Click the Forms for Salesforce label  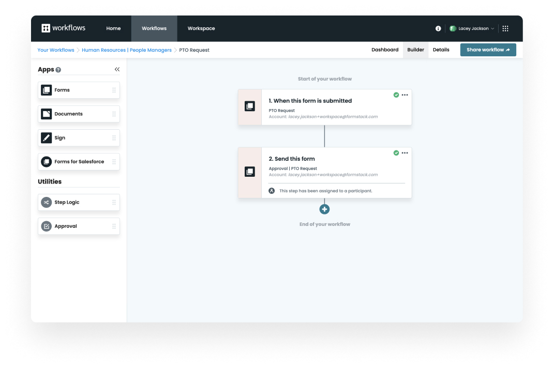[x=79, y=162]
